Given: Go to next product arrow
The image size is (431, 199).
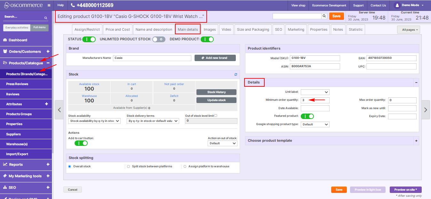Looking at the screenshot, I should pos(426,109).
